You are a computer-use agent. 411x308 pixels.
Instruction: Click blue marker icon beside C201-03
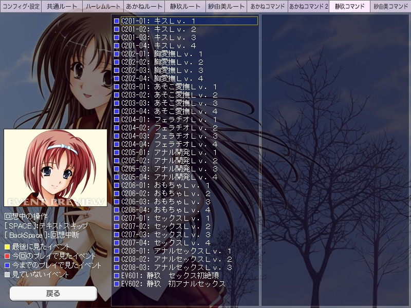tap(117, 37)
